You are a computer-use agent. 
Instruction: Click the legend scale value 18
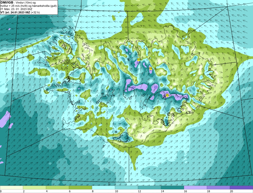208,191
